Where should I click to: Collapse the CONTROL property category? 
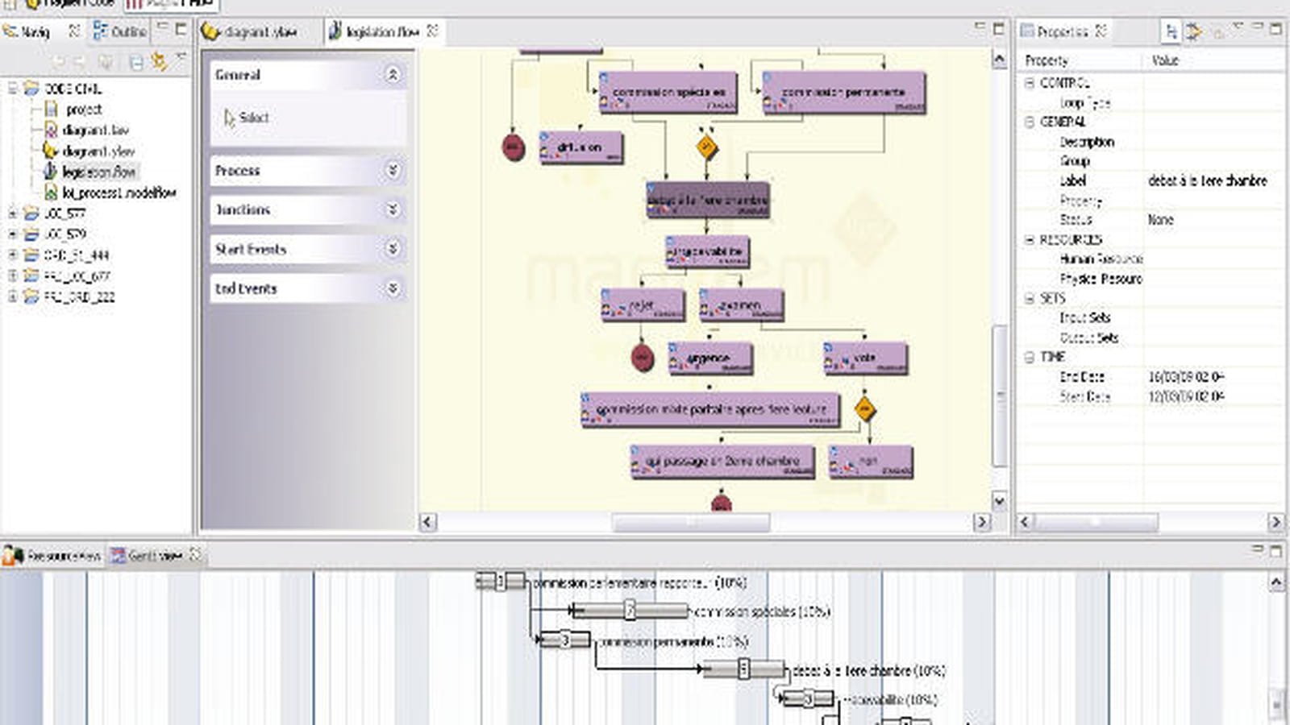click(1030, 82)
